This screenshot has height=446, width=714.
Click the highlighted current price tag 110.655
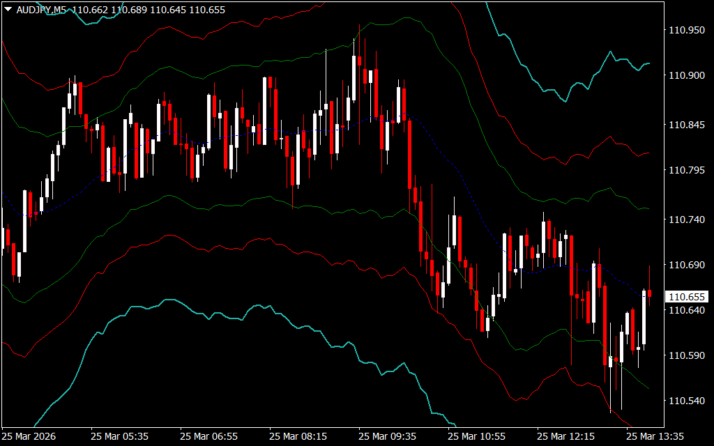click(685, 296)
